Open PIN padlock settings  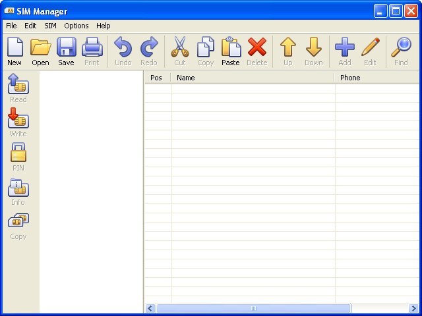pyautogui.click(x=18, y=157)
